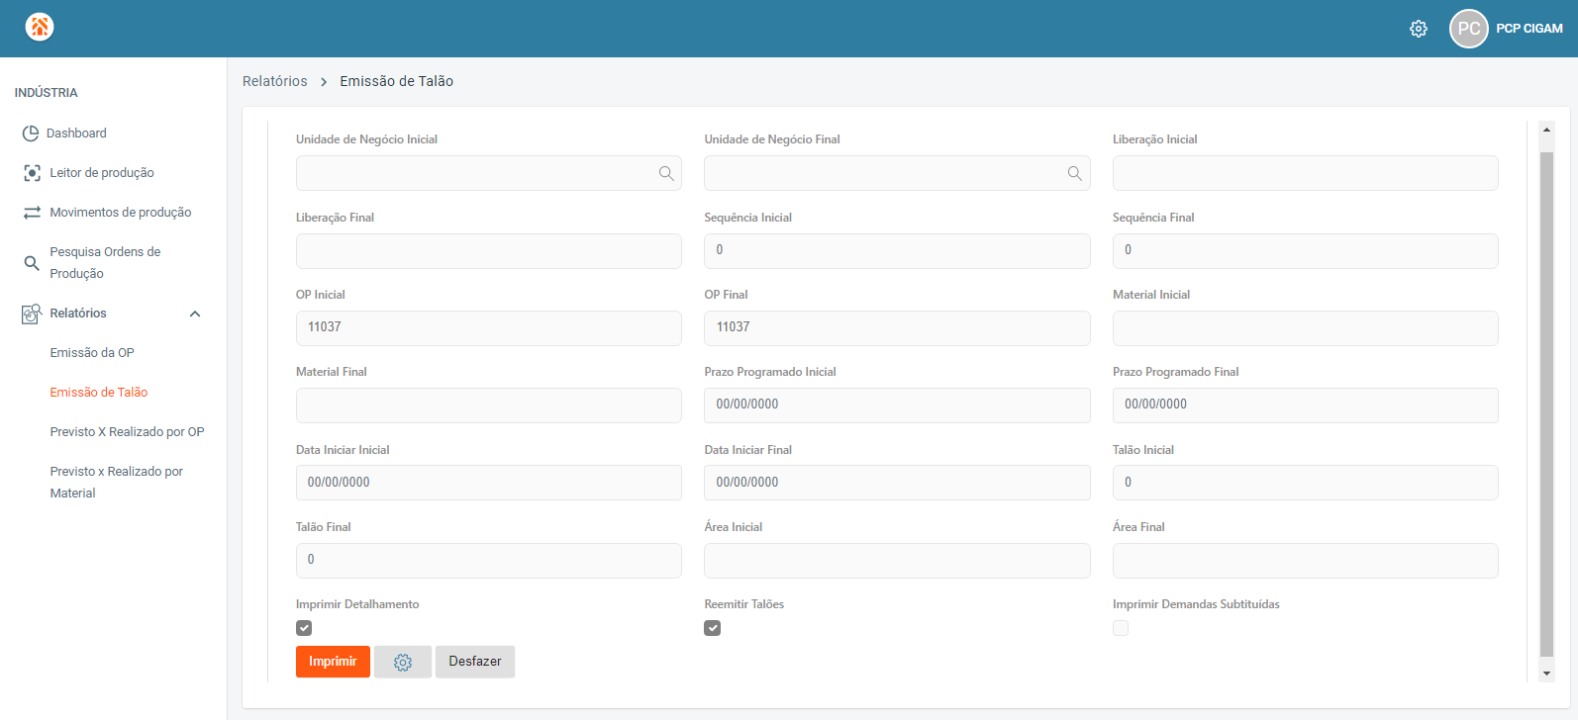This screenshot has width=1578, height=720.
Task: Click the gear button beside Imprimir
Action: [x=403, y=663]
